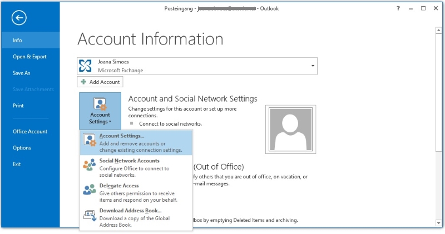Select Account Settings... menu entry
Viewport: 445px width, 234px height.
tap(136, 143)
